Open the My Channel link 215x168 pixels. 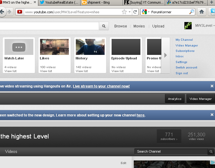(184, 40)
